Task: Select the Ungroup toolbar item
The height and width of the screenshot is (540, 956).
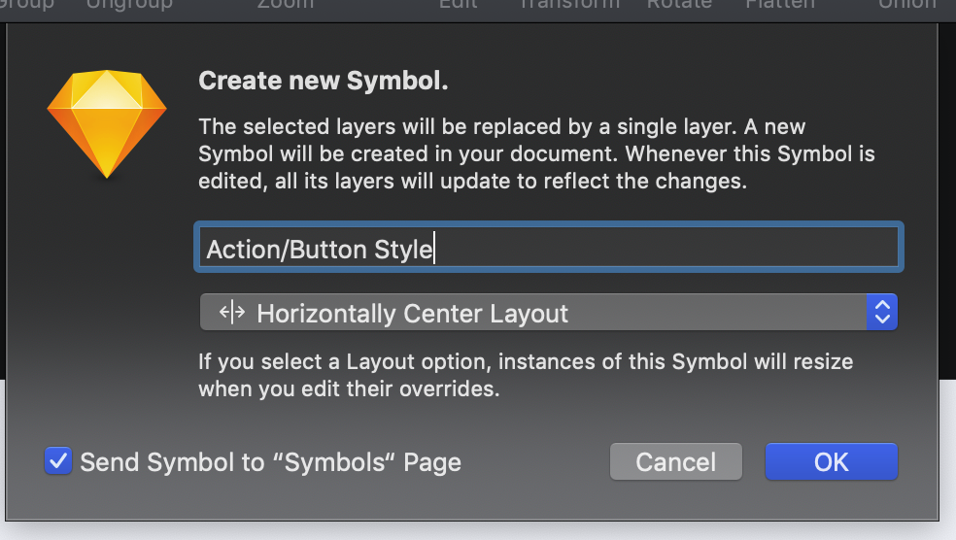Action: [129, 4]
